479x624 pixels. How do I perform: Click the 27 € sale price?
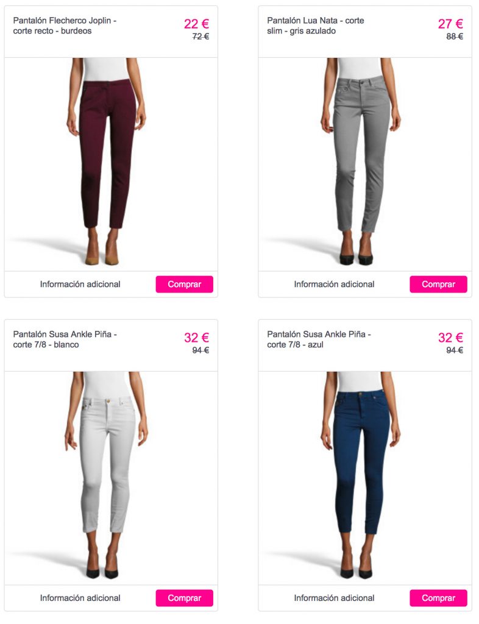coord(450,24)
